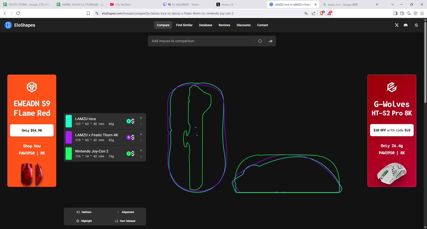
Task: Open the Brave Shields lion icon
Action: click(322, 13)
